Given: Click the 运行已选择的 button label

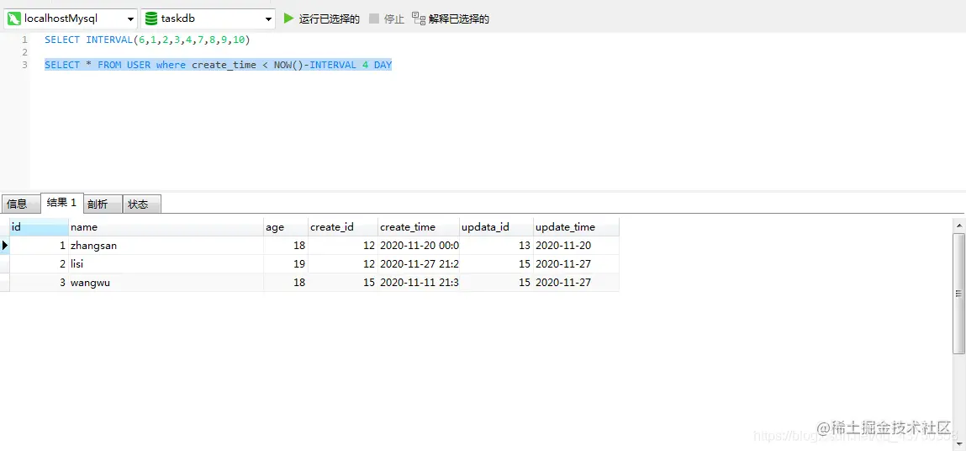Looking at the screenshot, I should (330, 19).
